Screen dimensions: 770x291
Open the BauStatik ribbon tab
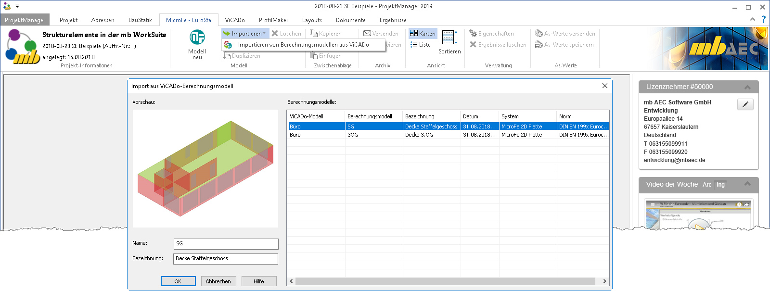(140, 20)
